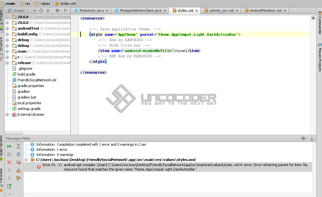Toggle autoscroll to source in Messages
Screen dimensions: 322x197
pyautogui.click(x=18, y=170)
